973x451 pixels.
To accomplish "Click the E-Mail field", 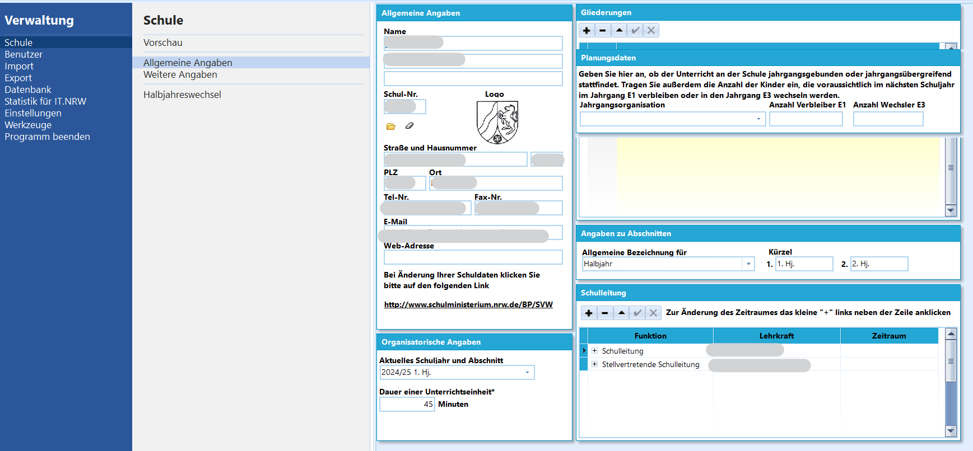I will [473, 232].
